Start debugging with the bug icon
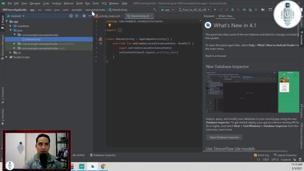The width and height of the screenshot is (304, 171). tap(232, 9)
